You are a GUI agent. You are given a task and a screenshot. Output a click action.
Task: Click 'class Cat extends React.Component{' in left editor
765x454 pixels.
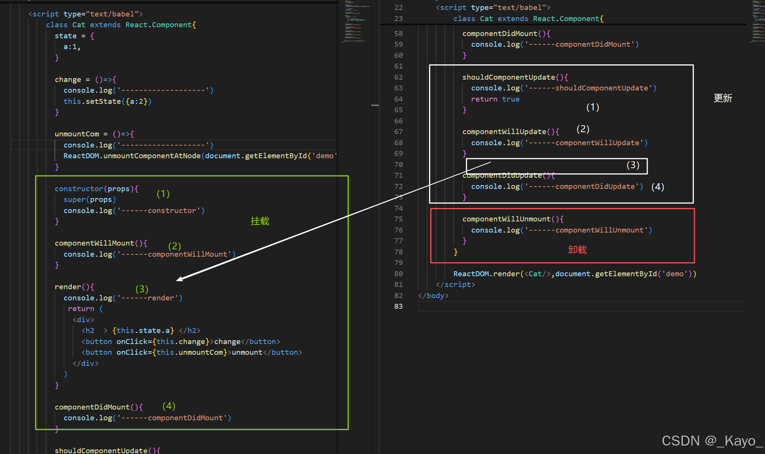[x=121, y=25]
